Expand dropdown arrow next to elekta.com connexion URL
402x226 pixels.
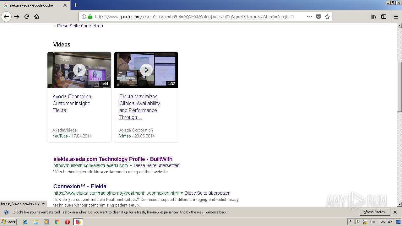pyautogui.click(x=182, y=193)
